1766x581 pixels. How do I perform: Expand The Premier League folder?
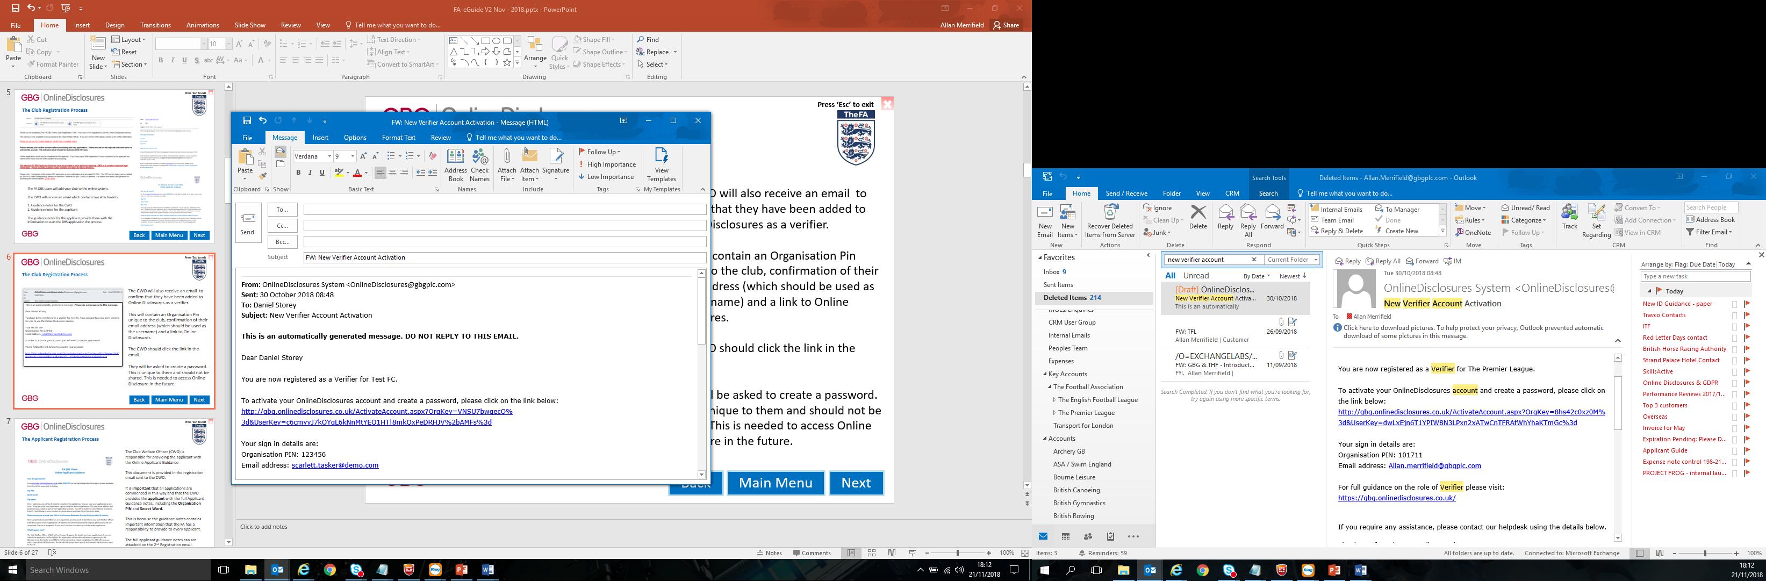coord(1055,413)
